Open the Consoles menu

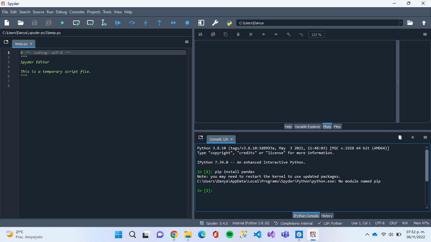click(77, 12)
